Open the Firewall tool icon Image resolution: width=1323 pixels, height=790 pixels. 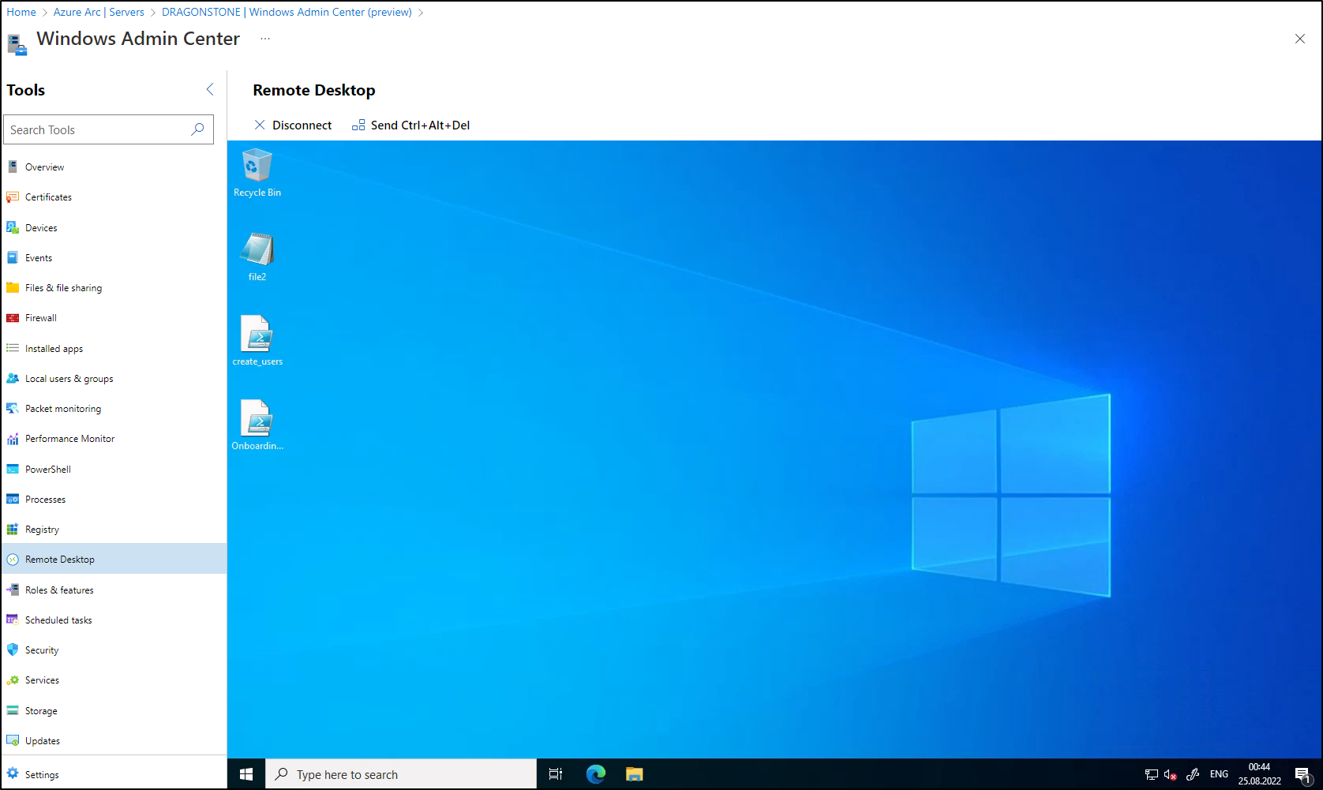13,318
